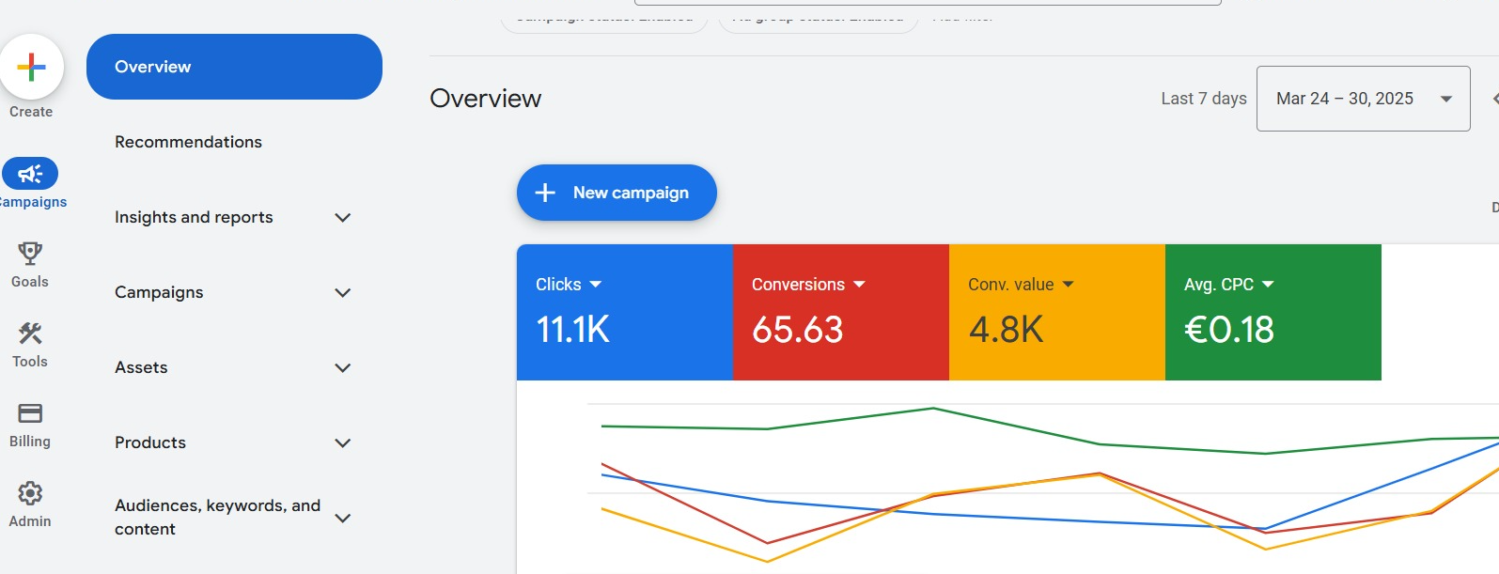The image size is (1499, 574).
Task: Expand Audiences, keywords, and content
Action: coord(343,518)
